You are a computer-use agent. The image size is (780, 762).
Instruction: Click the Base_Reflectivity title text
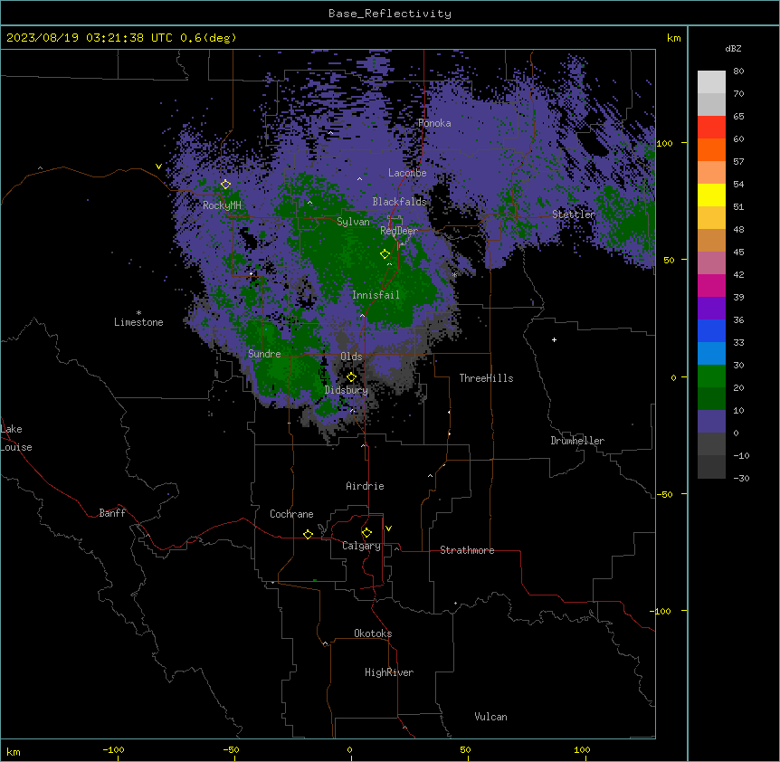pyautogui.click(x=390, y=14)
